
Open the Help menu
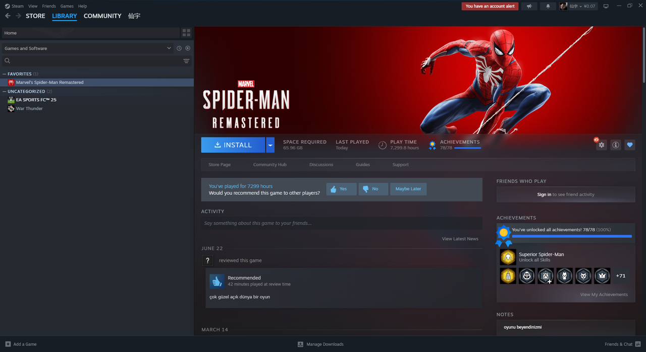coord(82,6)
